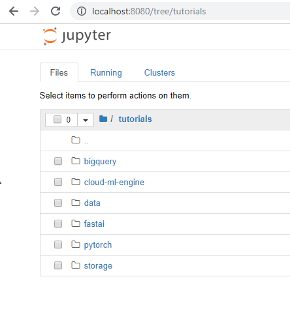Open the Clusters tab

pos(159,72)
